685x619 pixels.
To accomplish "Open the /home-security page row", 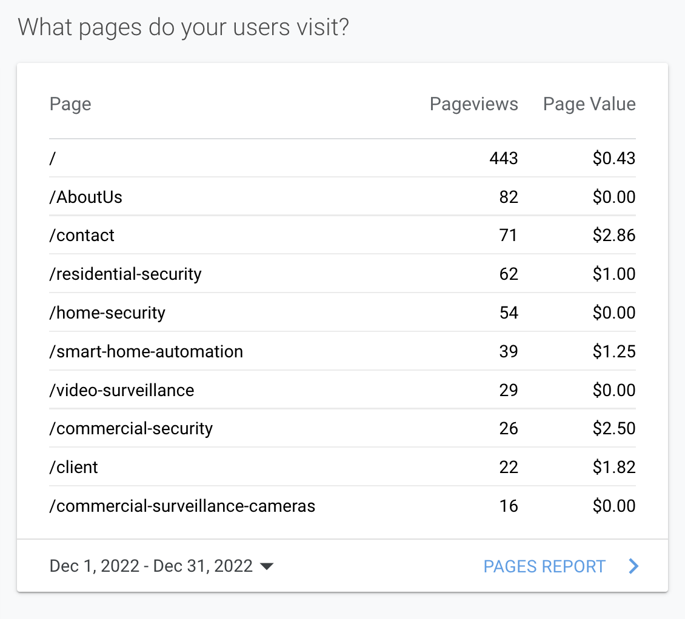I will 107,313.
